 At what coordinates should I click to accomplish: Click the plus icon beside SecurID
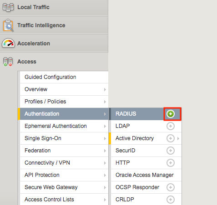click(171, 151)
